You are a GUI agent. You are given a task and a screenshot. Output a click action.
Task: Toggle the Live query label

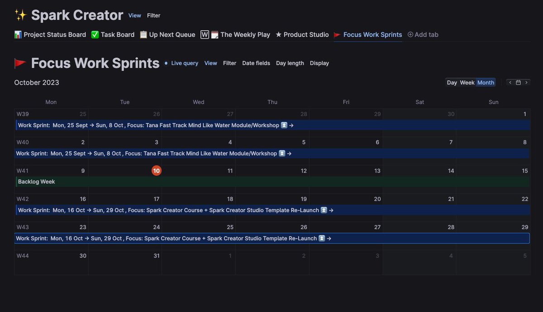point(185,63)
